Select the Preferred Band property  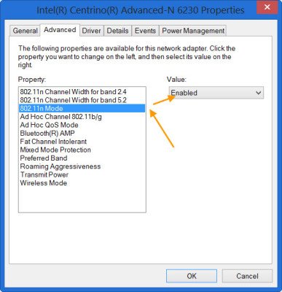pyautogui.click(x=82, y=158)
